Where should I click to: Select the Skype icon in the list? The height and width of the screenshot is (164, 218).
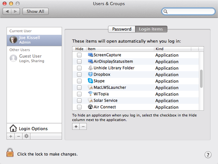pyautogui.click(x=90, y=81)
